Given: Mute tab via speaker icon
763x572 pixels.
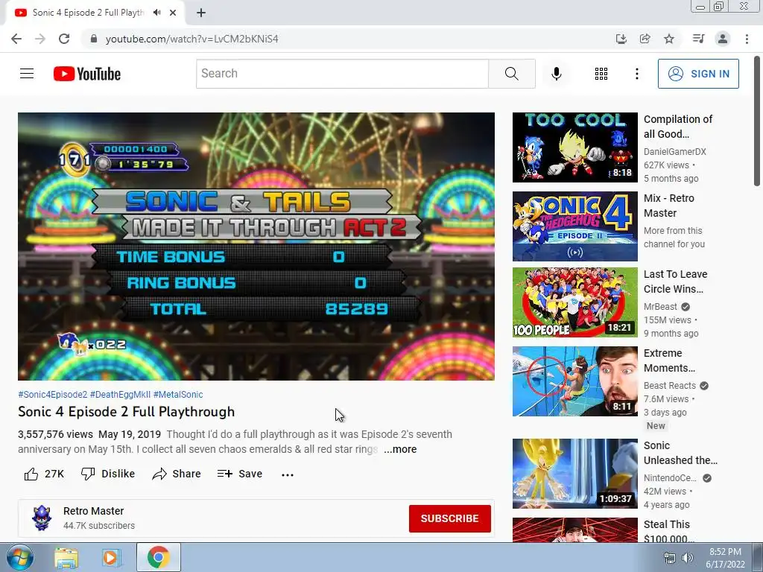Looking at the screenshot, I should tap(156, 13).
